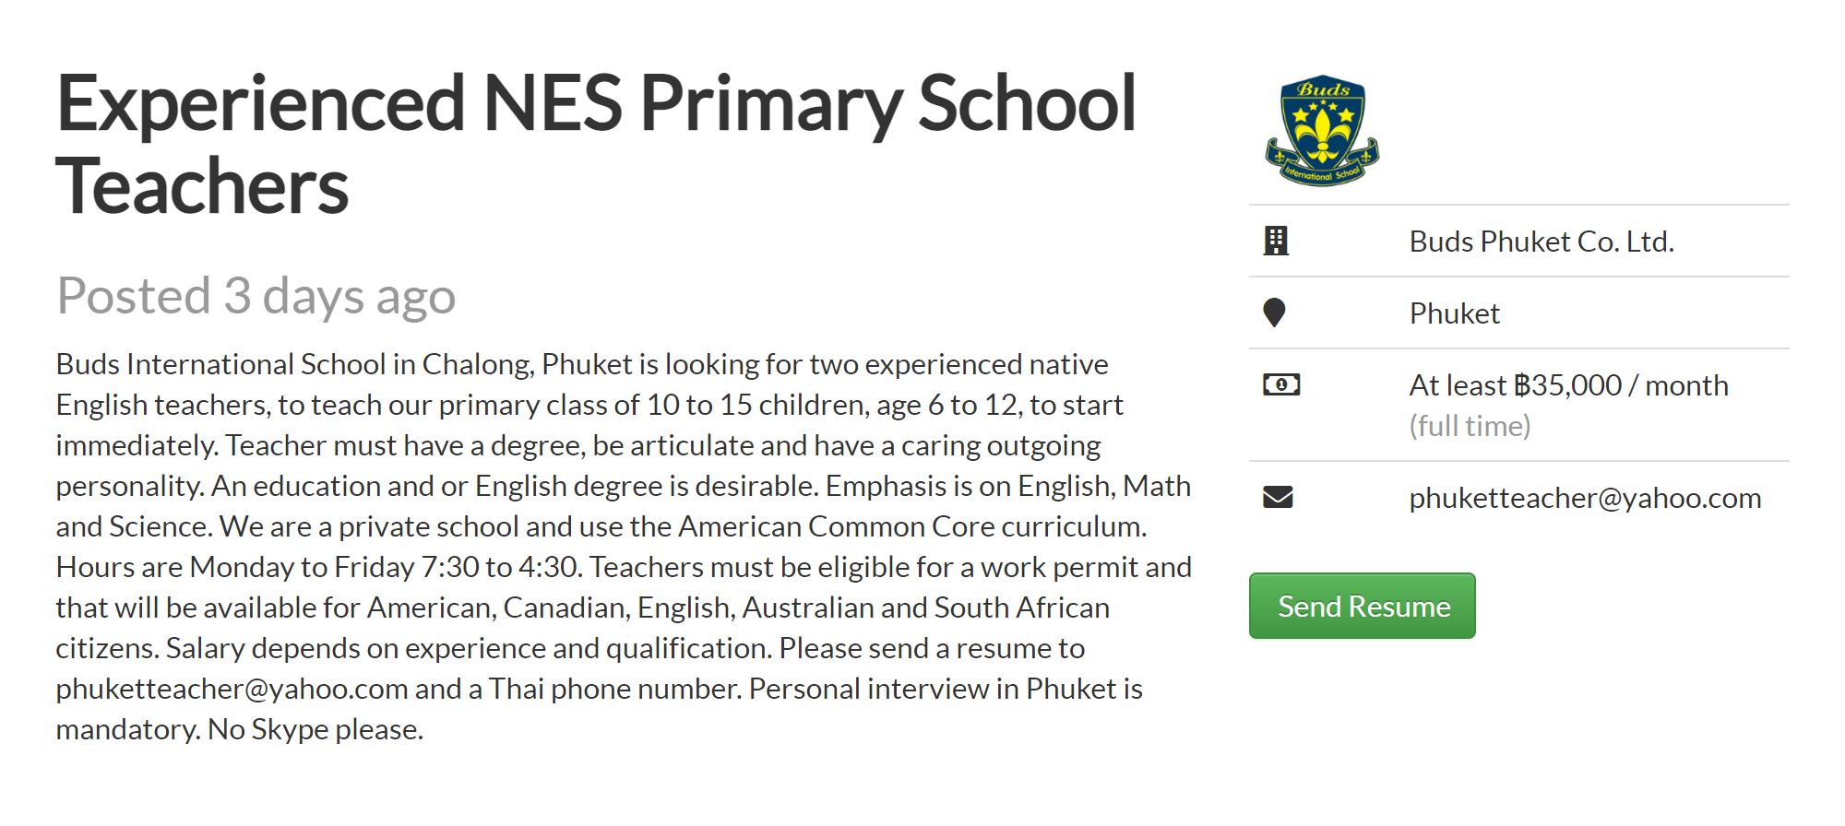Open the Buds Phuket Co. Ltd. company link
This screenshot has height=826, width=1845.
[1541, 242]
